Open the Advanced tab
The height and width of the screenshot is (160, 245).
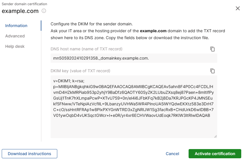click(15, 36)
